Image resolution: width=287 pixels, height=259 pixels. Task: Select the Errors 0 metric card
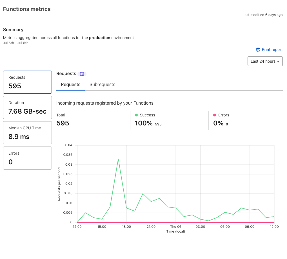(27, 158)
